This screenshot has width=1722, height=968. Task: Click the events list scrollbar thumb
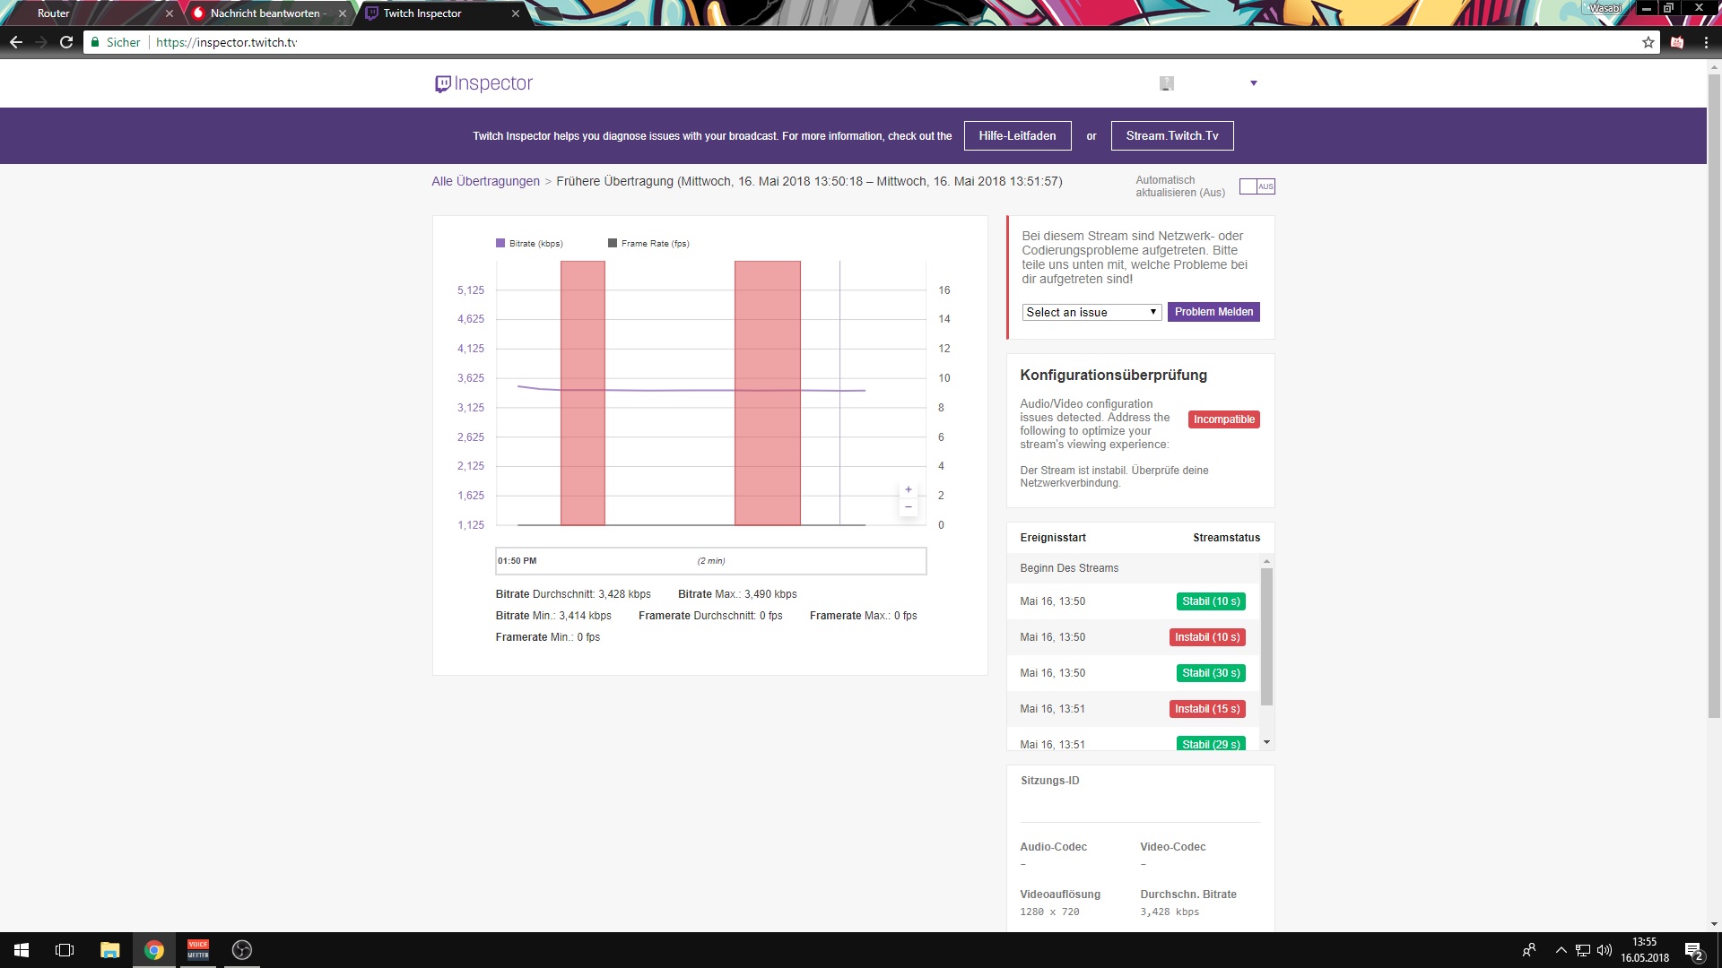(x=1266, y=636)
